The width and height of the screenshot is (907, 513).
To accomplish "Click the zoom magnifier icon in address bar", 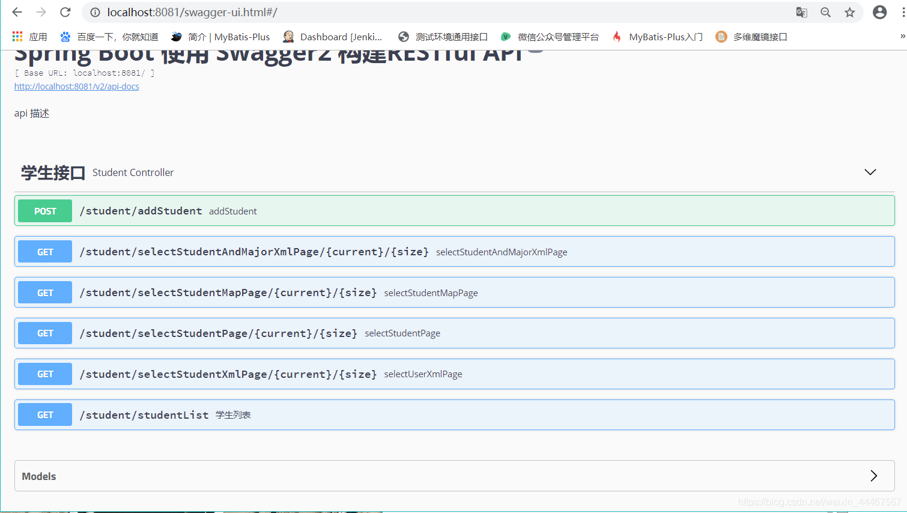I will (825, 12).
